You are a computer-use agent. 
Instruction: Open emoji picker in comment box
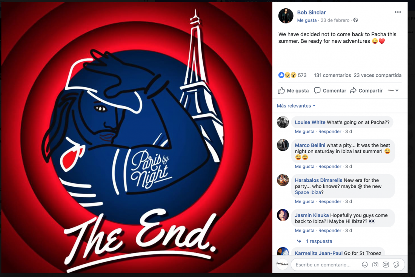(365, 265)
